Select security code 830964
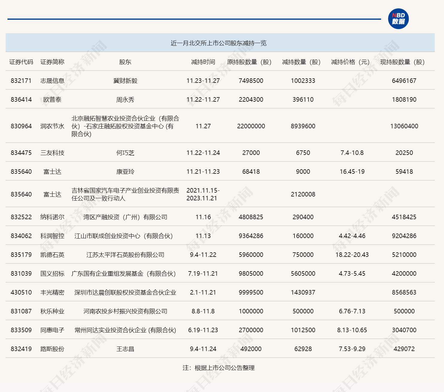Screen dimensions: 444x392 21,126
